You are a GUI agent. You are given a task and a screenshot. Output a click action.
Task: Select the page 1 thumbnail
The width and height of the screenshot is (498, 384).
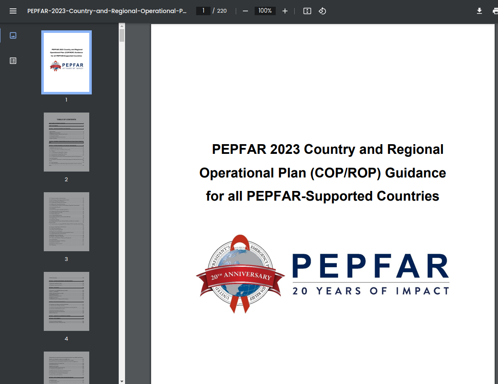67,62
